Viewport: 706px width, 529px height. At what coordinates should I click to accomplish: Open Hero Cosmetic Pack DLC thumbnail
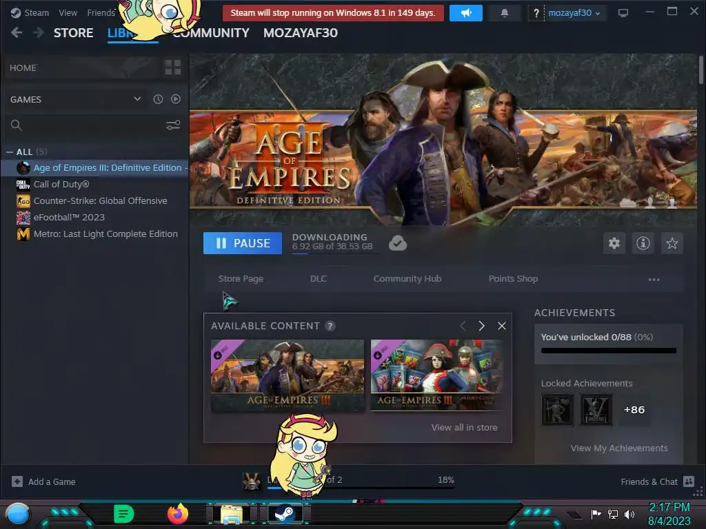tap(436, 375)
